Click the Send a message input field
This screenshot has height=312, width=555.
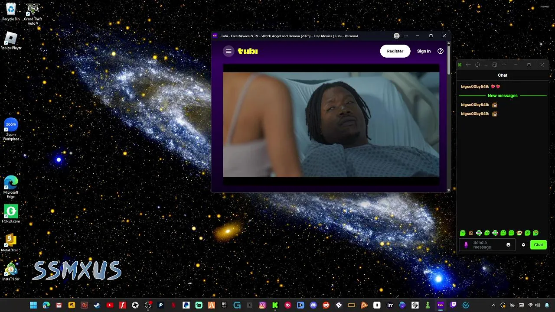487,245
